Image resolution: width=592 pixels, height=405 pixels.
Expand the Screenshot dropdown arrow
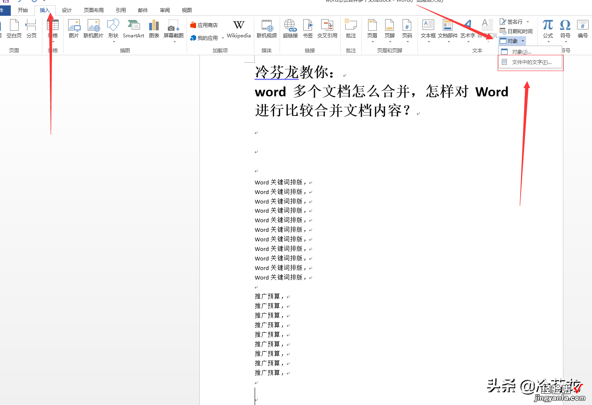click(x=174, y=42)
